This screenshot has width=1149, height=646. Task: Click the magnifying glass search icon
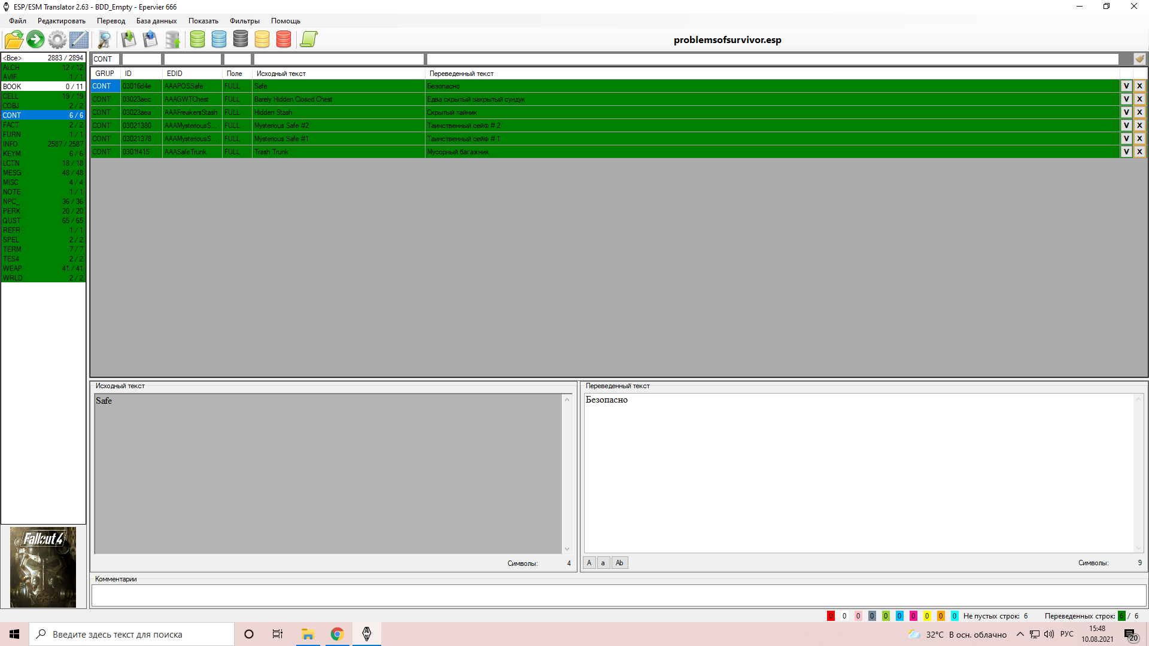click(x=104, y=39)
